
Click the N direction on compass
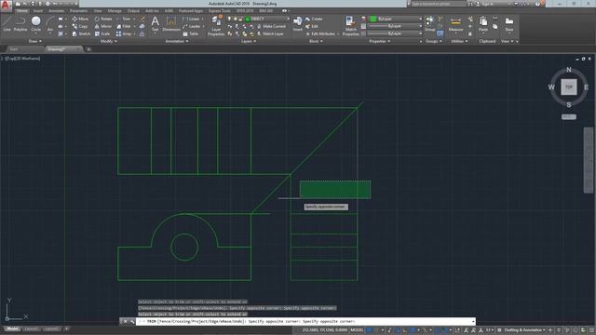tap(569, 70)
